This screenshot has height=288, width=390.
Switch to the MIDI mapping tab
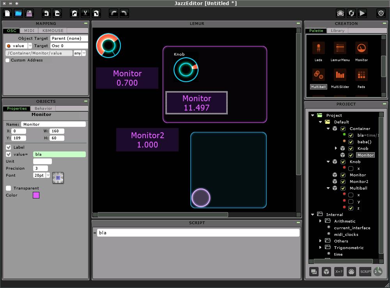29,30
